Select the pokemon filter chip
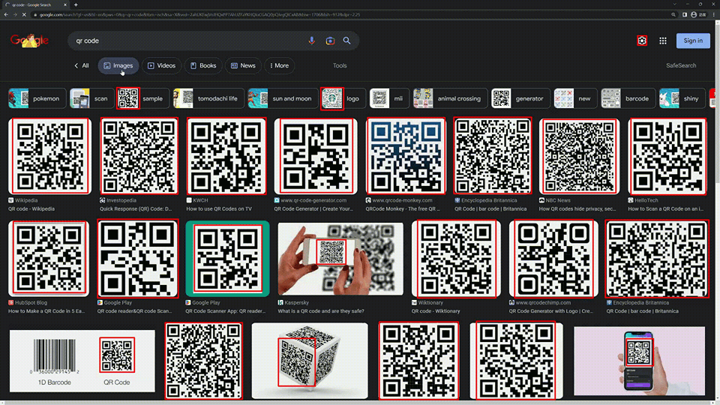 37,98
